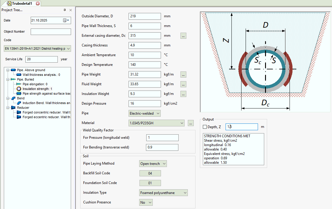Select Wall thickness analysis pipe icon
Viewport: 332px width, 209px height.
19,75
